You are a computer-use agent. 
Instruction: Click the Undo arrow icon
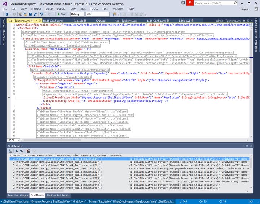pos(41,14)
